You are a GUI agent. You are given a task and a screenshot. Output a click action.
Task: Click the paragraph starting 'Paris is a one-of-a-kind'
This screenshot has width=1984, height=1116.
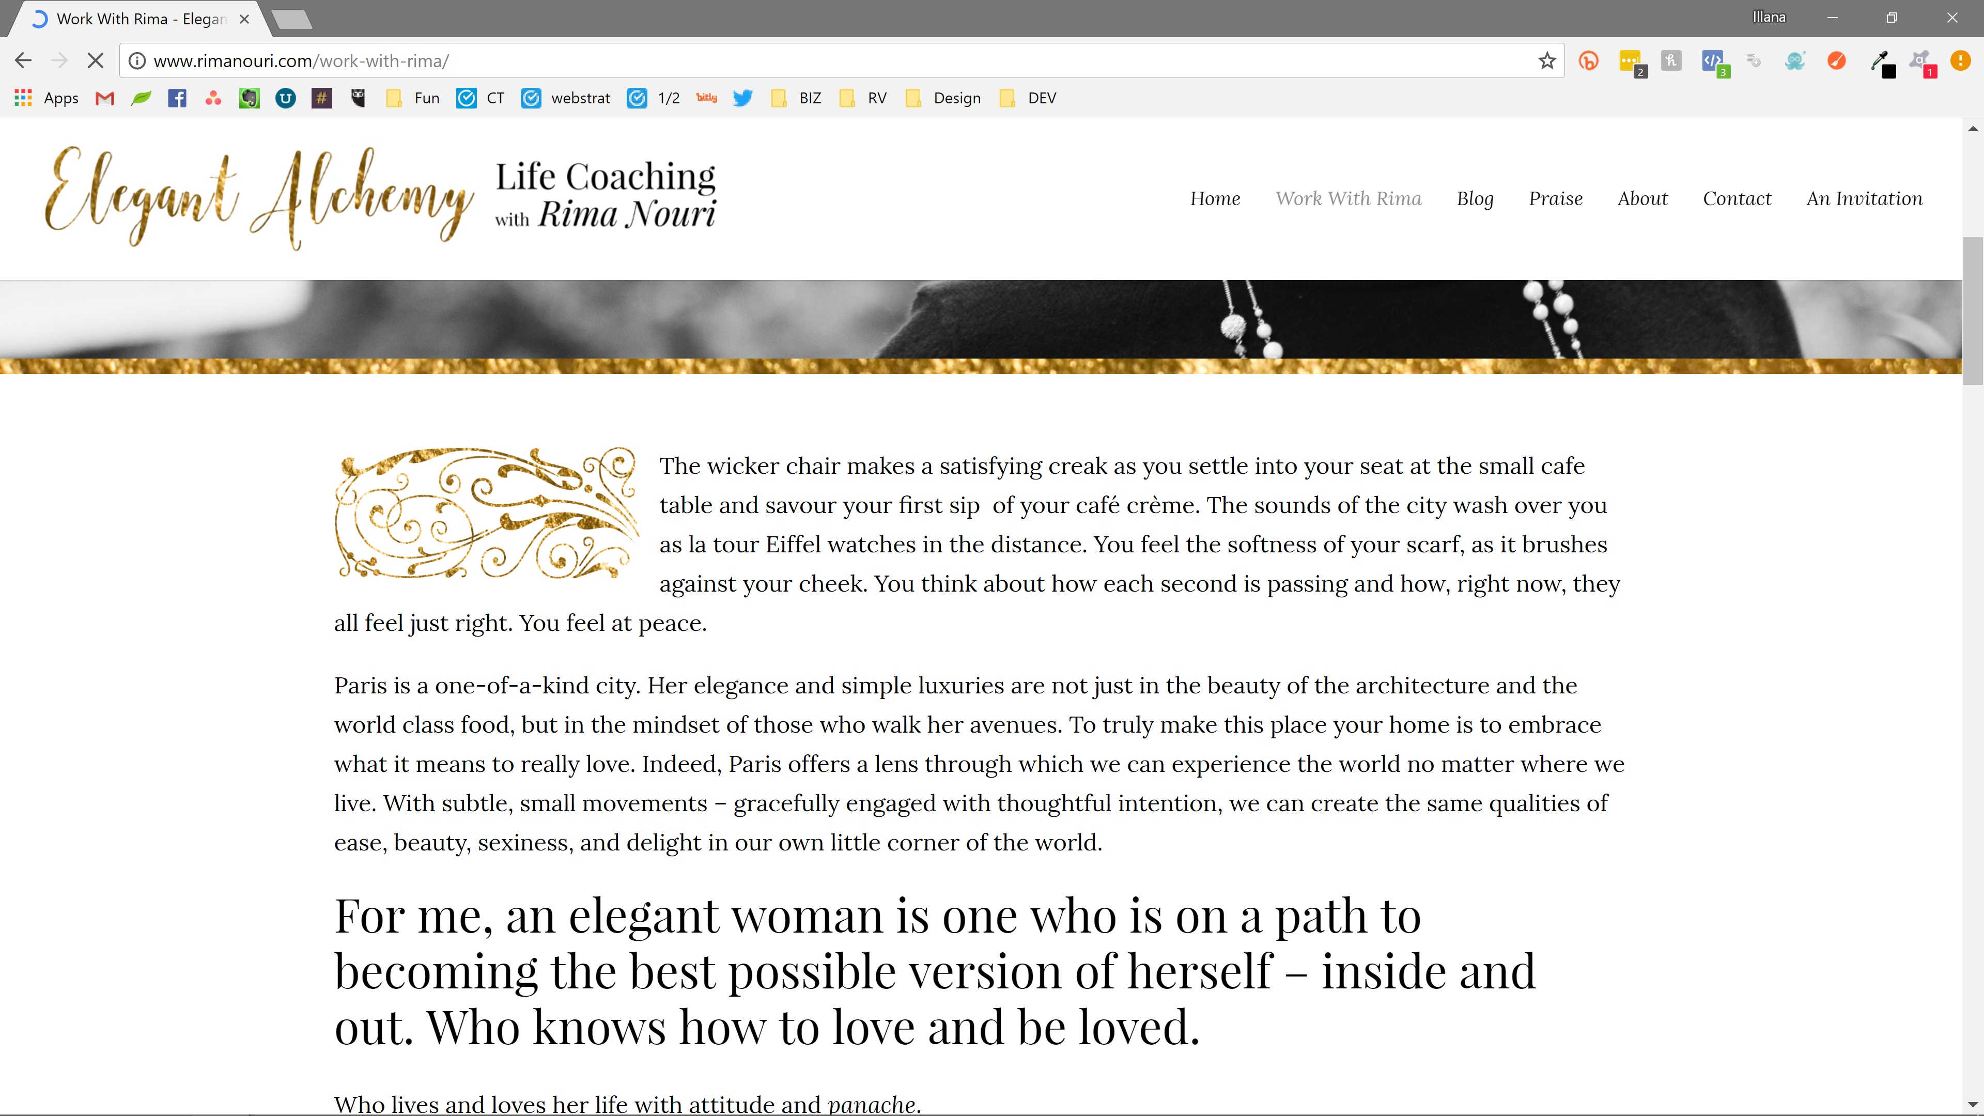979,763
